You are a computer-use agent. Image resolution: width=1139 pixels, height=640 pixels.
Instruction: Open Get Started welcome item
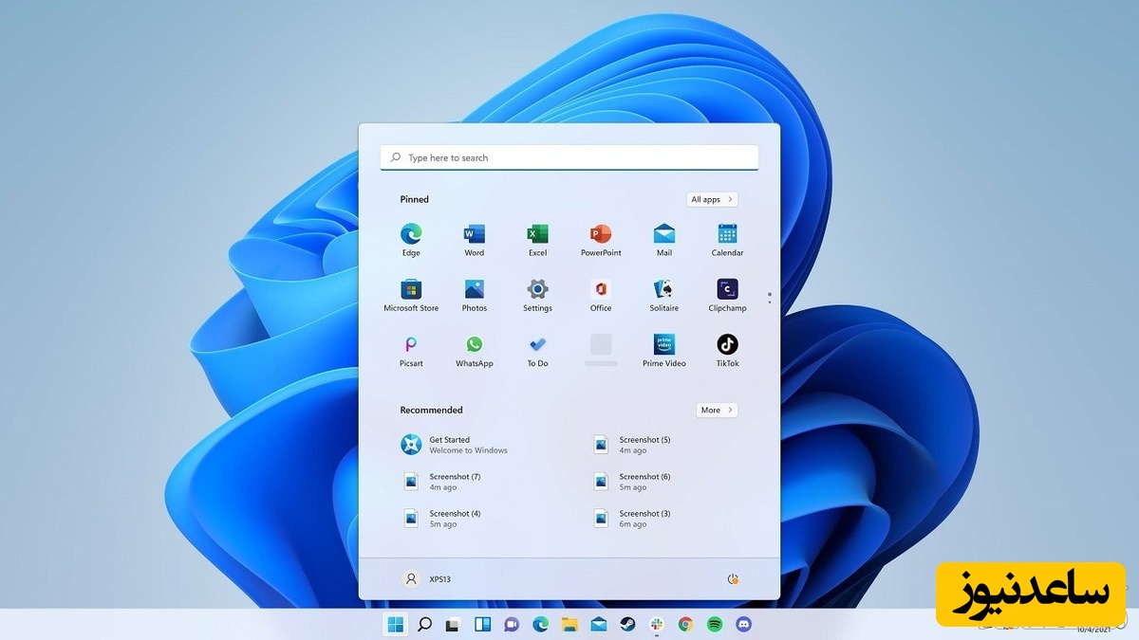[456, 445]
